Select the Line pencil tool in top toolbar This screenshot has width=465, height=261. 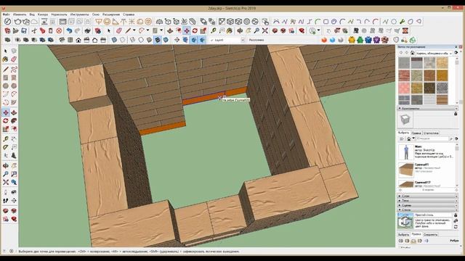click(x=128, y=30)
